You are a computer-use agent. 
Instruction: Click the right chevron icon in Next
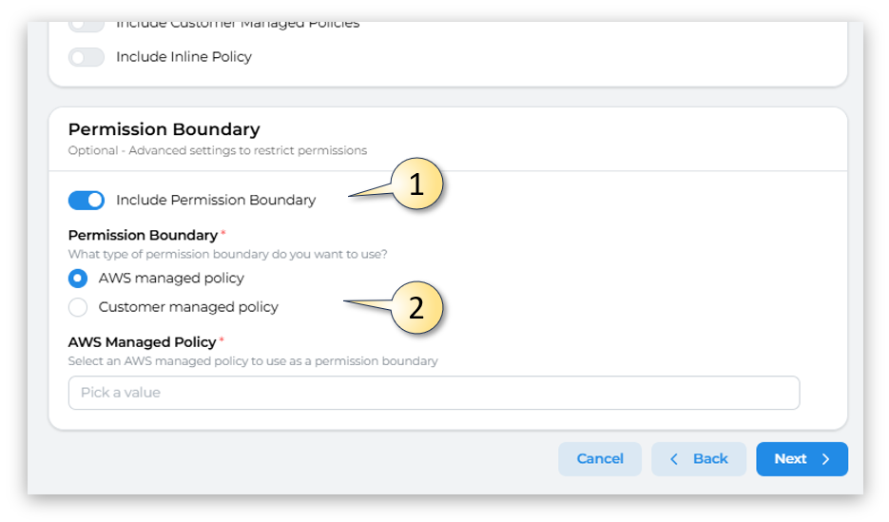[825, 459]
